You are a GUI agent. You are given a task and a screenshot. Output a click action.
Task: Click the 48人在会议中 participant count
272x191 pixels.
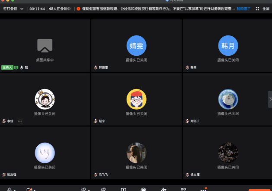pos(59,9)
